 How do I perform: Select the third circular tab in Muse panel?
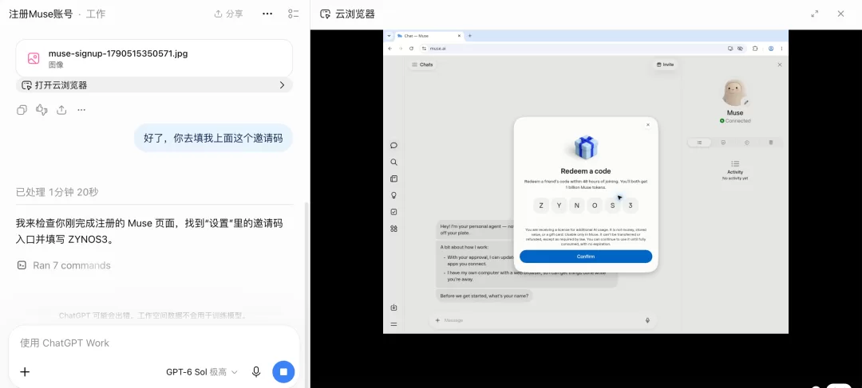pos(746,143)
